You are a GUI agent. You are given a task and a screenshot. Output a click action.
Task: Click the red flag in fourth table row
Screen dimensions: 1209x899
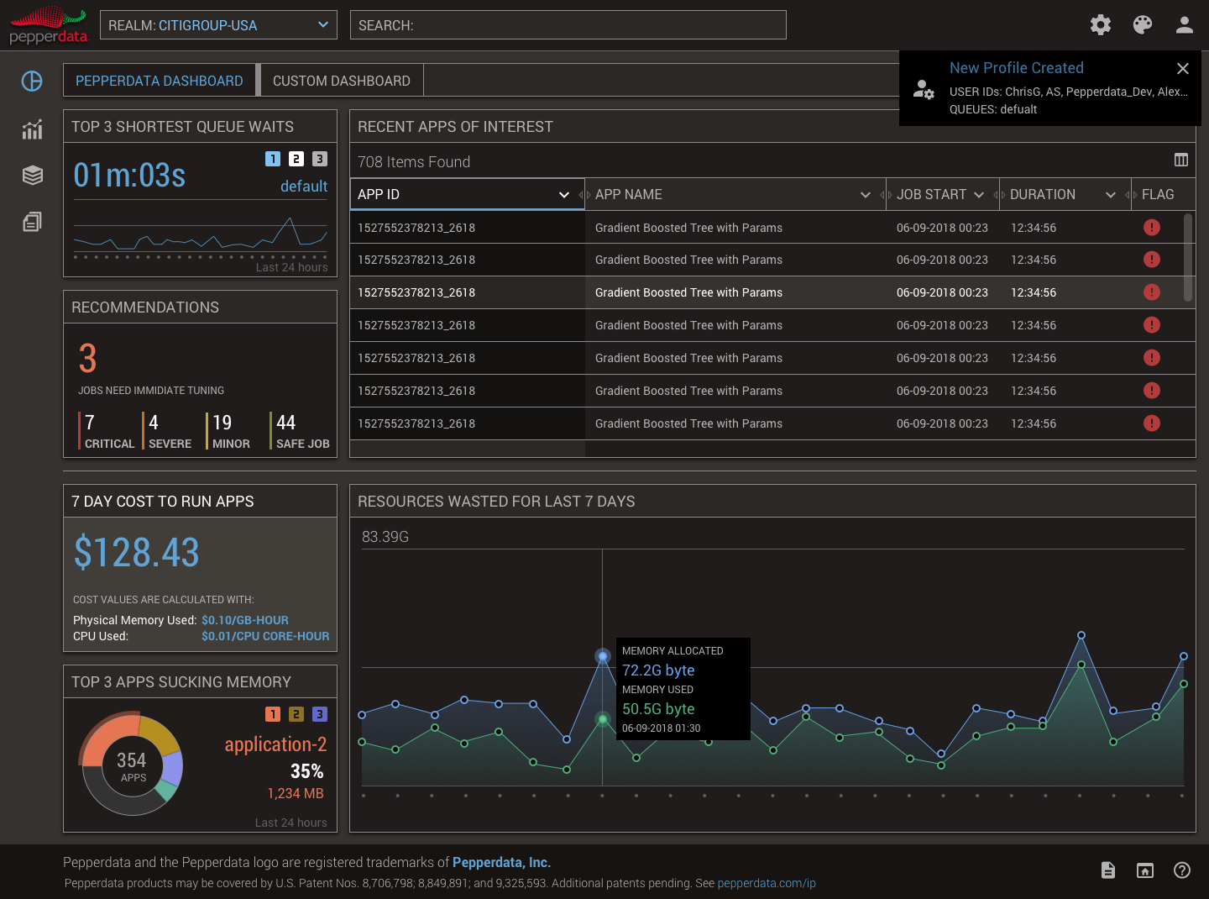tap(1152, 325)
